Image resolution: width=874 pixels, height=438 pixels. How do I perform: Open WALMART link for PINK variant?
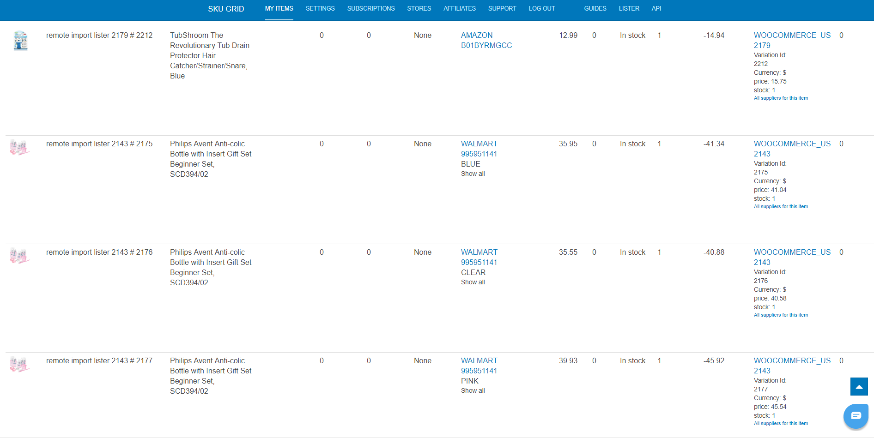click(479, 360)
